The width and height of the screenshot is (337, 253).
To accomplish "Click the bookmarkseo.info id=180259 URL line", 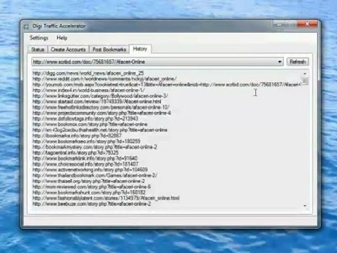I will 86,141.
